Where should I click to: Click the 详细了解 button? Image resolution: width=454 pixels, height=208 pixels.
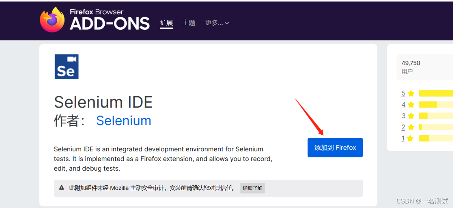point(253,188)
